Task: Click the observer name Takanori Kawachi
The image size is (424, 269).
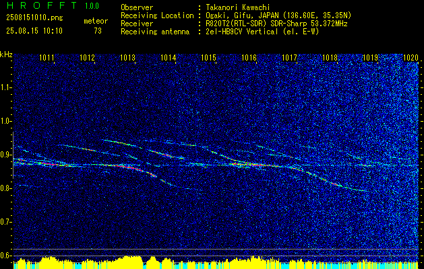Action: coord(238,7)
